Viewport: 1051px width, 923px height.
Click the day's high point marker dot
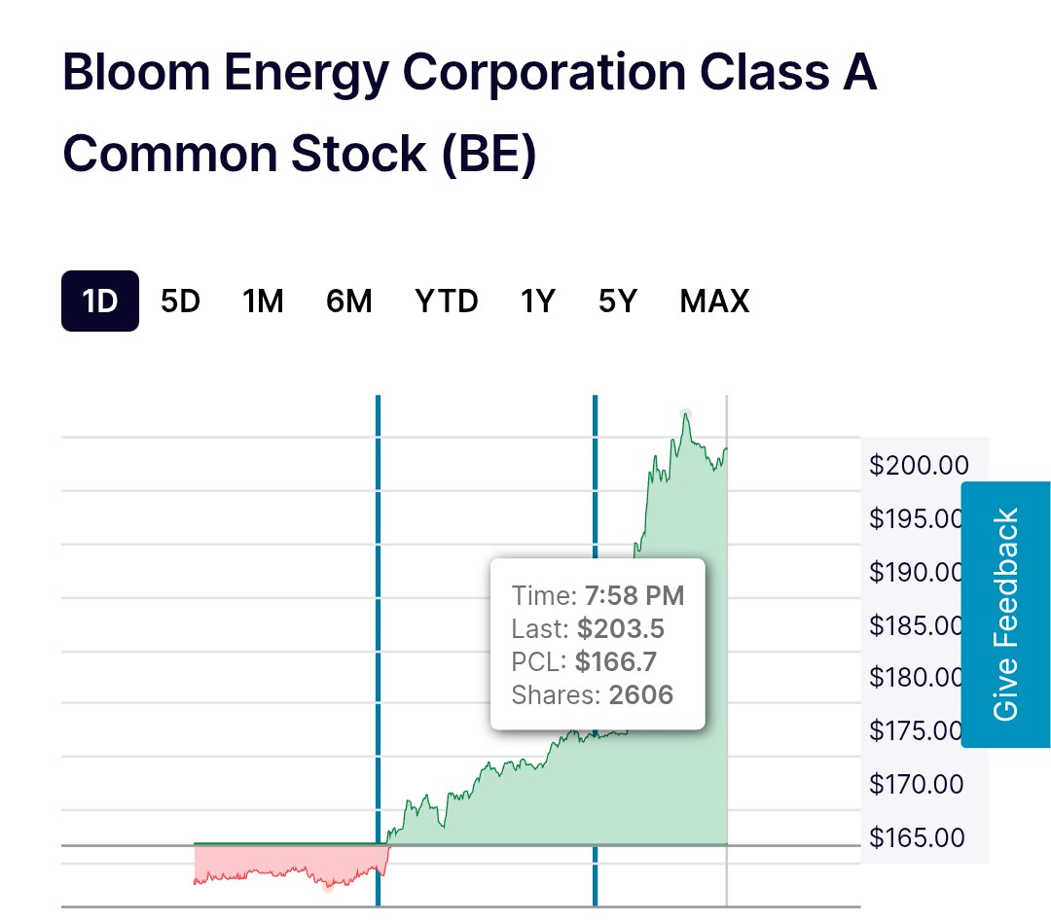[x=686, y=413]
